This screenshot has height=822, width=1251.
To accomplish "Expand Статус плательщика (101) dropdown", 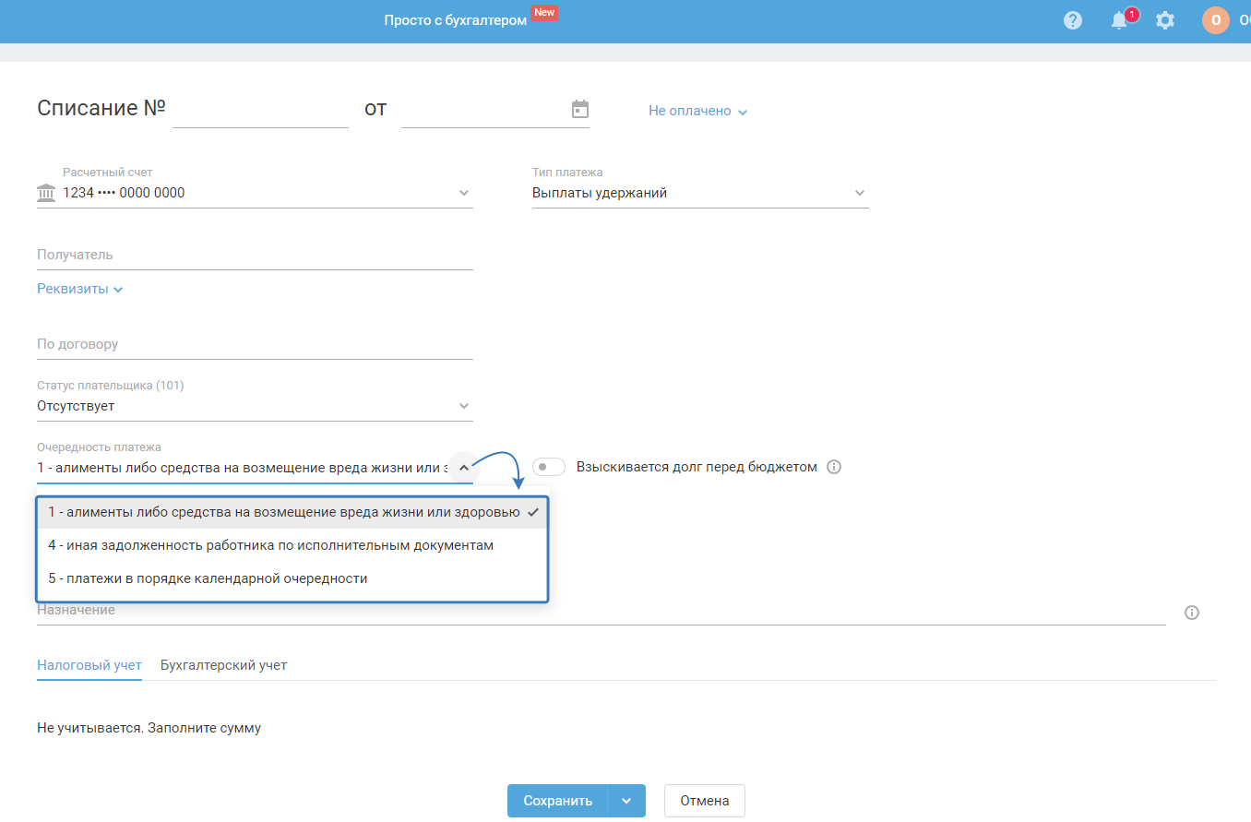I will click(464, 406).
